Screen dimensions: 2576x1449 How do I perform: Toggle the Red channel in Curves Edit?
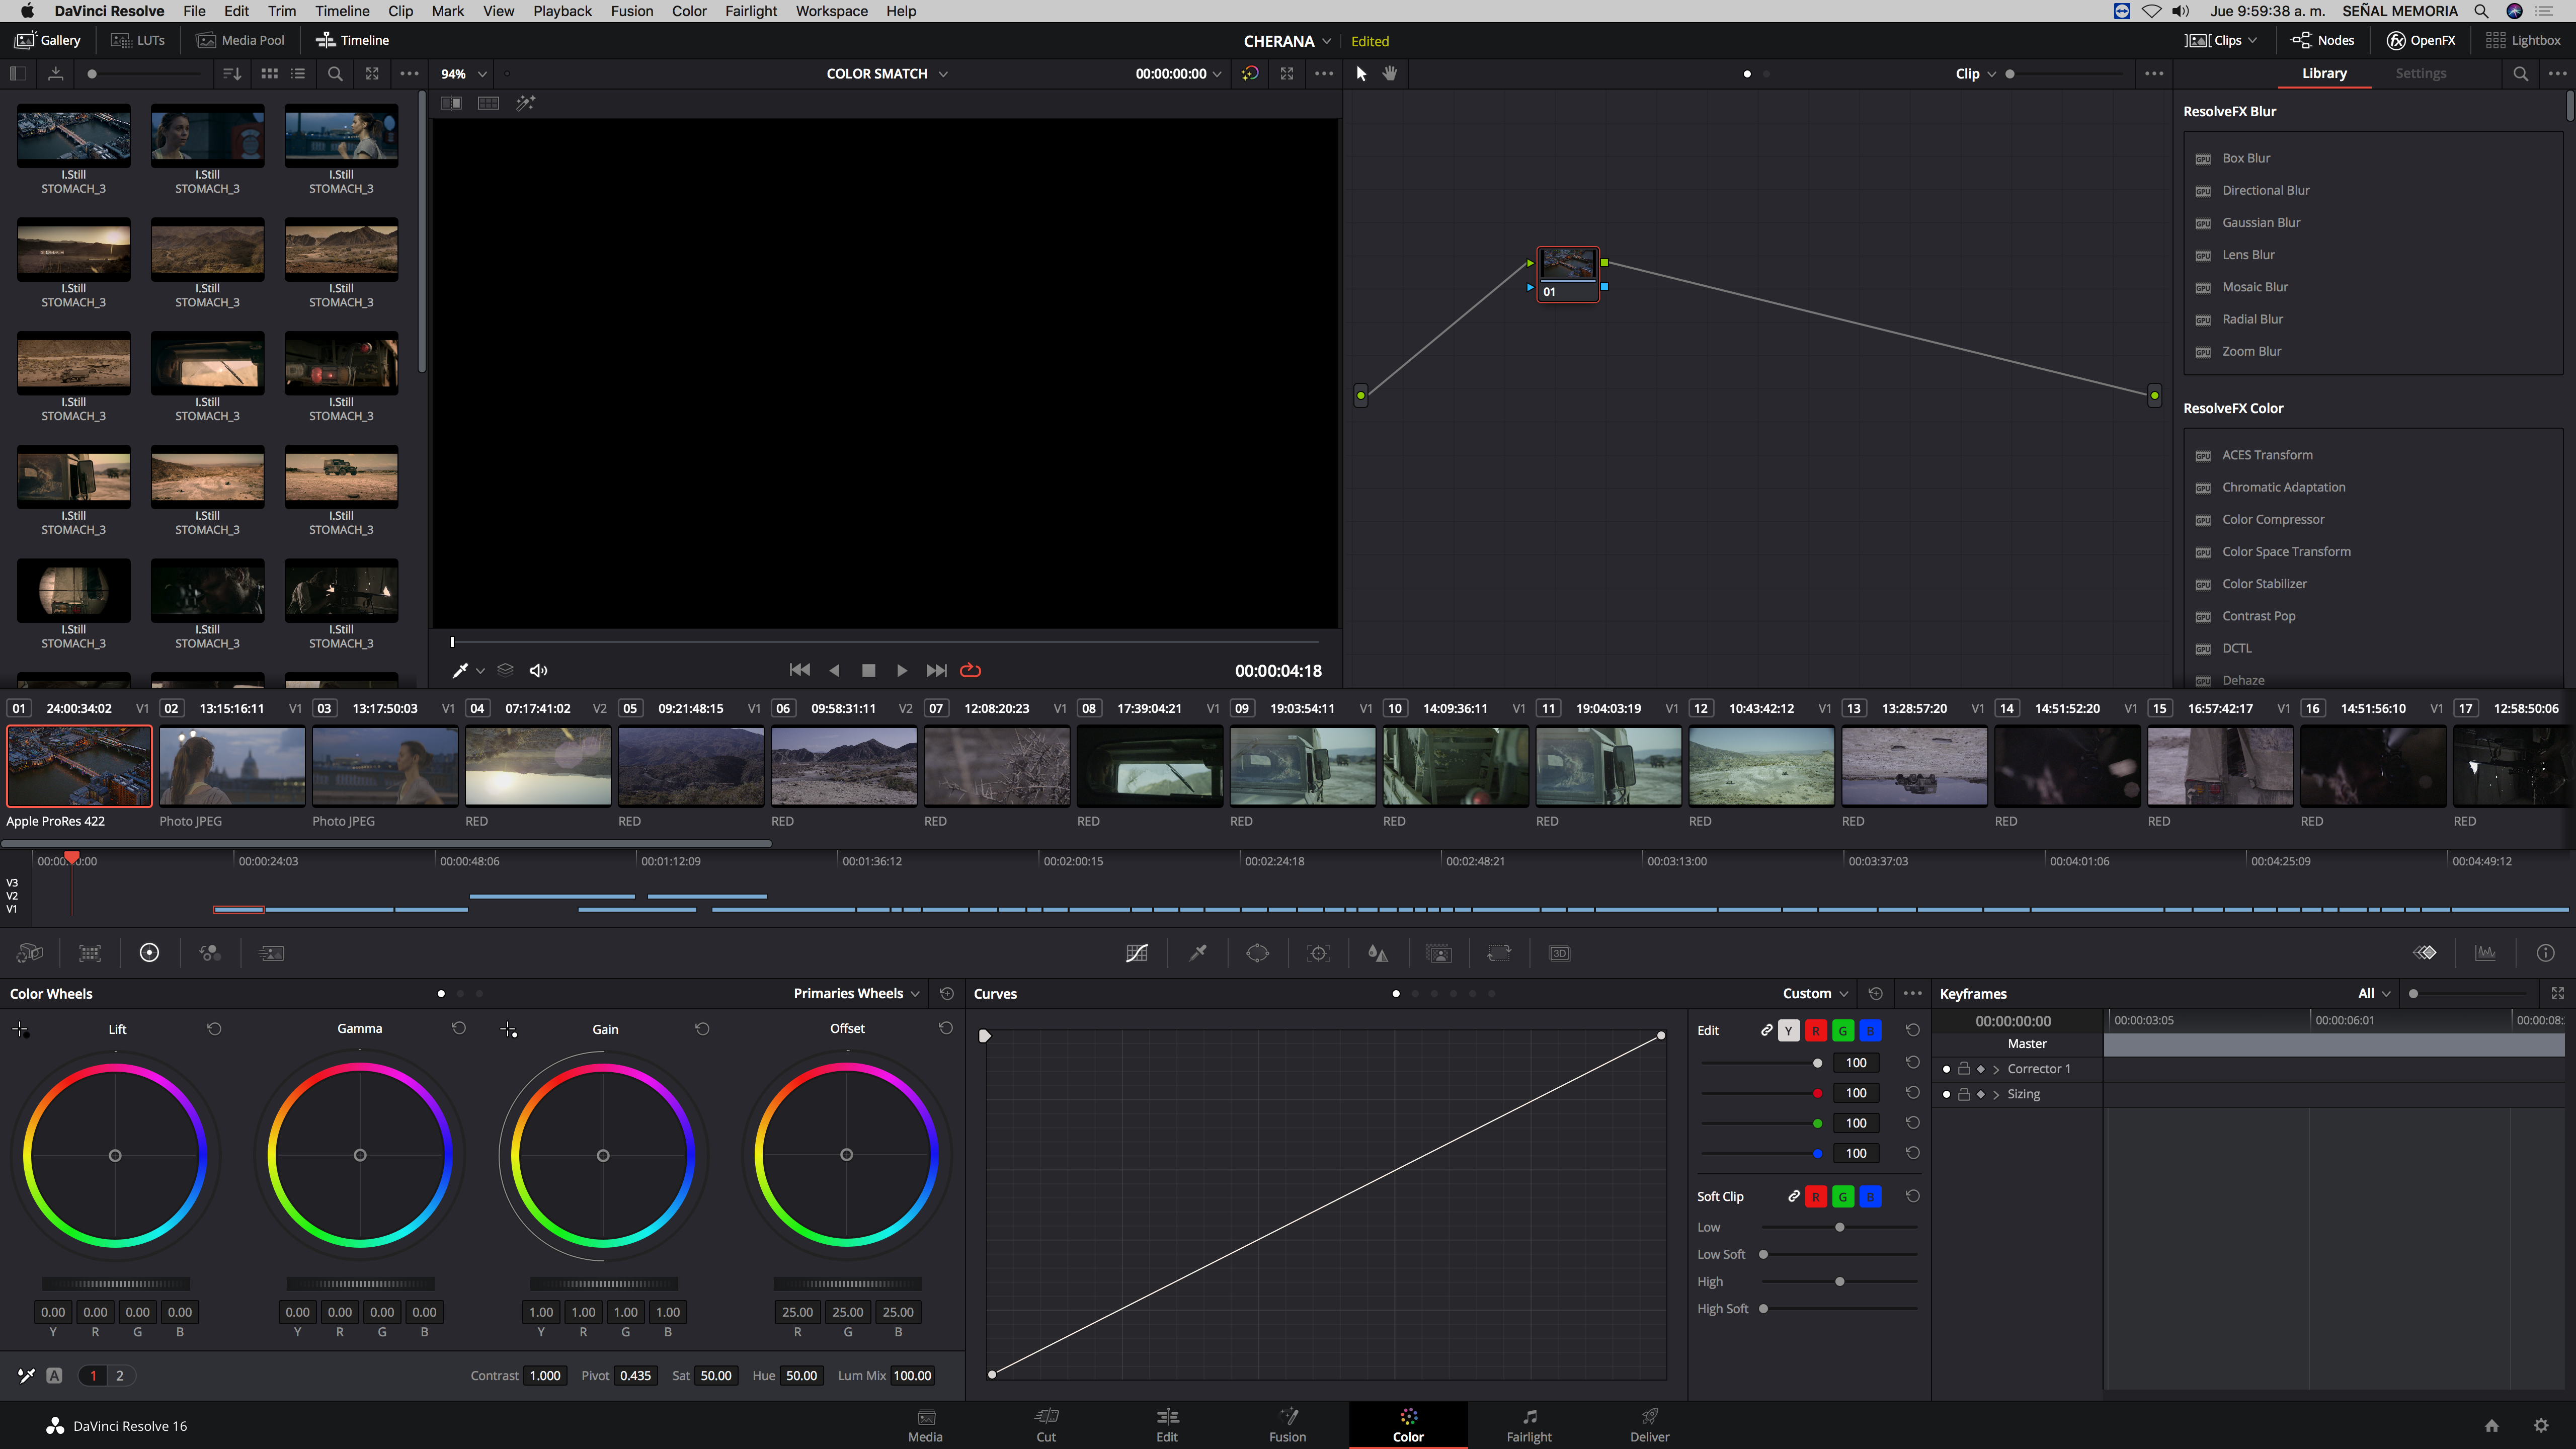click(x=1816, y=1030)
